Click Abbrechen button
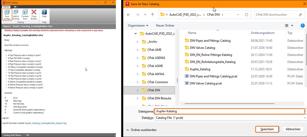The width and height of the screenshot is (307, 137). pyautogui.click(x=293, y=129)
